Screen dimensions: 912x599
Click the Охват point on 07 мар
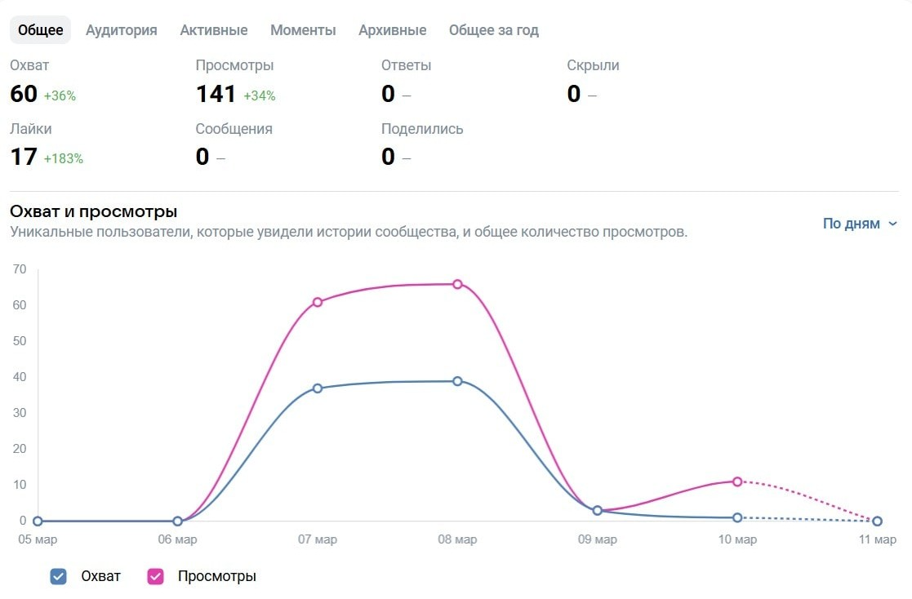click(x=318, y=388)
